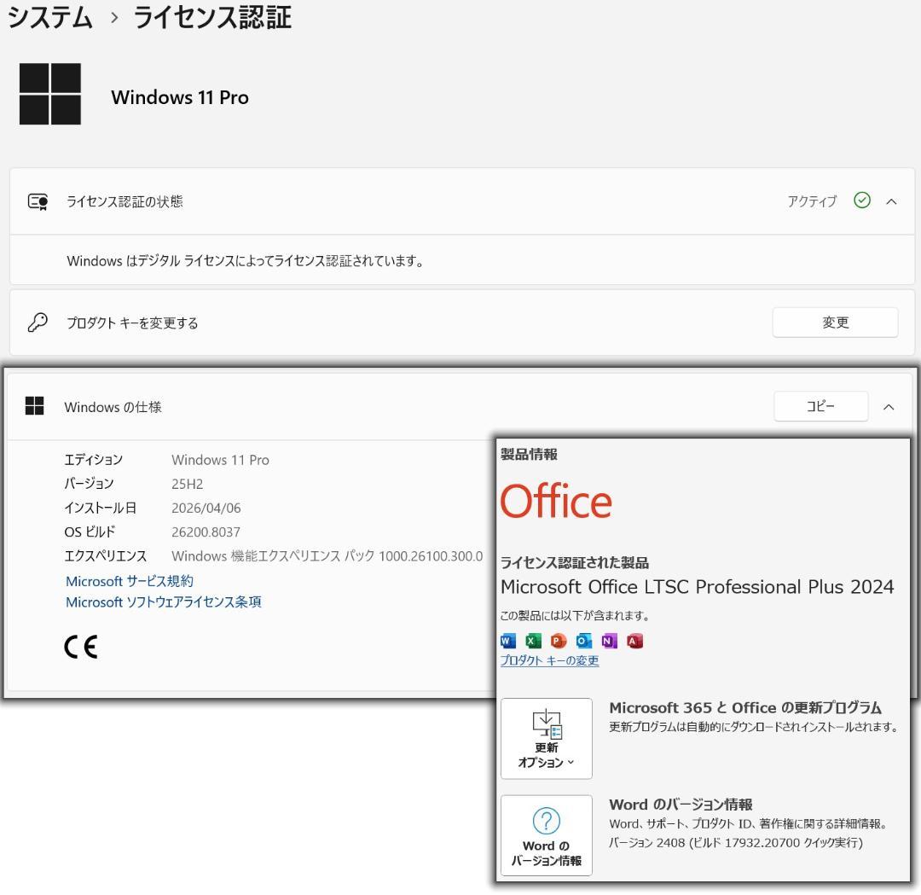This screenshot has width=921, height=895.
Task: Select the install date 2026/04/06
Action: 206,508
